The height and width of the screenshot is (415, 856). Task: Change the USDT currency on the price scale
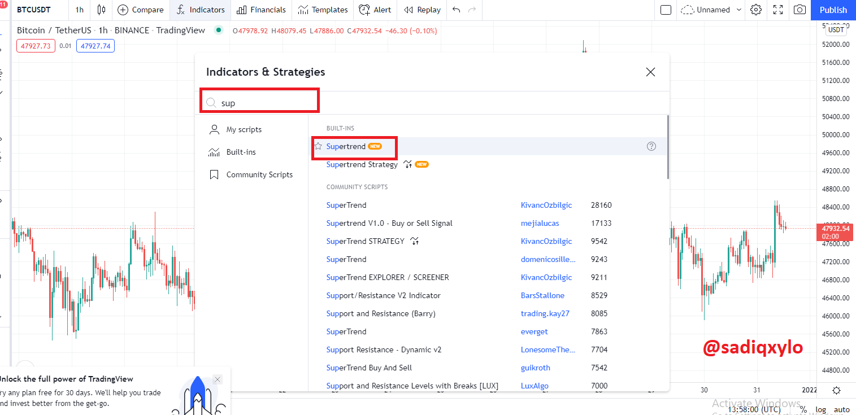836,29
